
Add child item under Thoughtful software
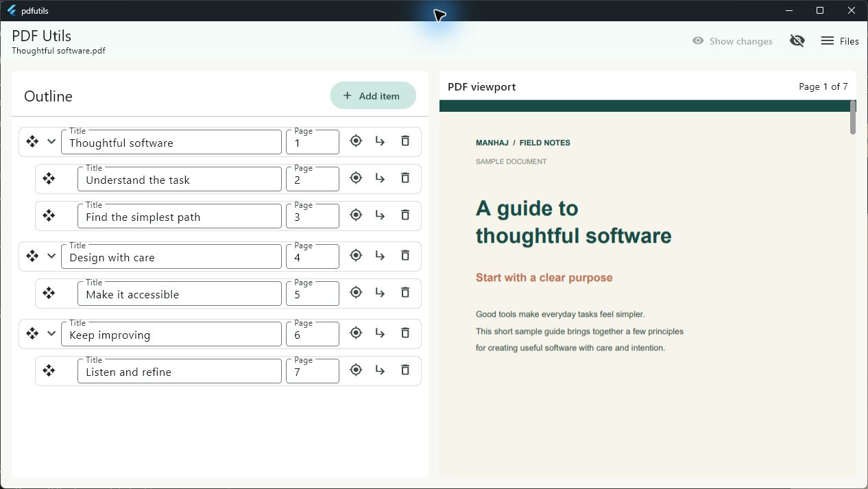click(x=380, y=141)
